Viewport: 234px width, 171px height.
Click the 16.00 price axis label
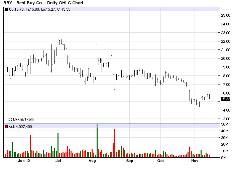(x=226, y=93)
